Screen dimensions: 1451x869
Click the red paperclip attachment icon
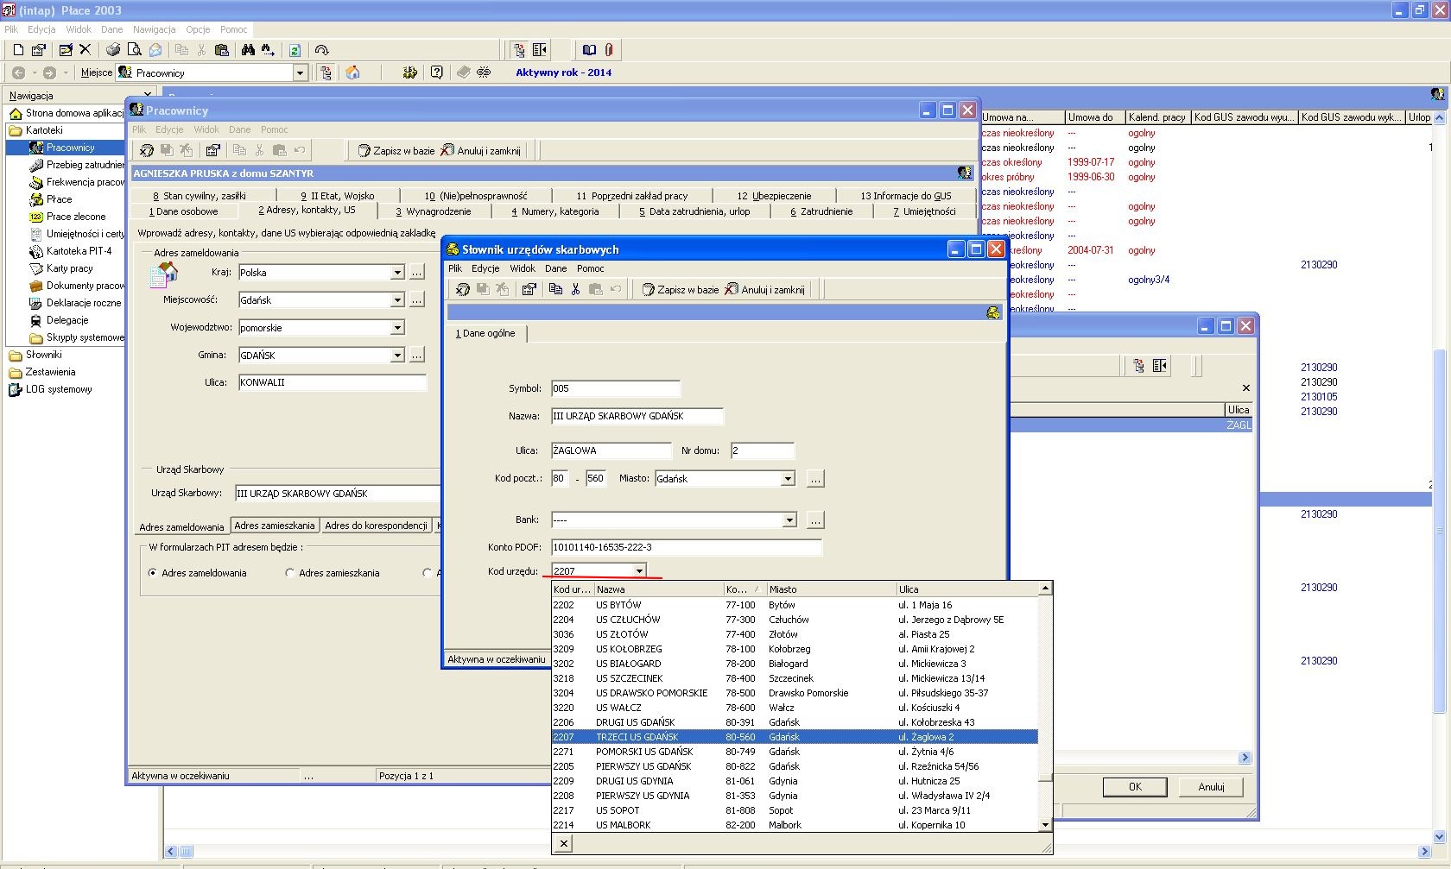(609, 50)
